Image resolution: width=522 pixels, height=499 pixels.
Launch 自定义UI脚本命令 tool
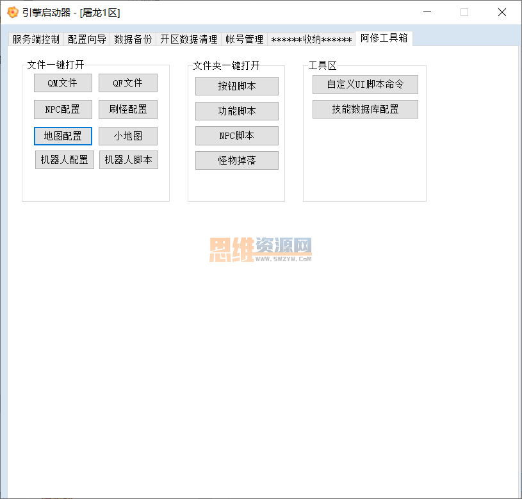[365, 84]
